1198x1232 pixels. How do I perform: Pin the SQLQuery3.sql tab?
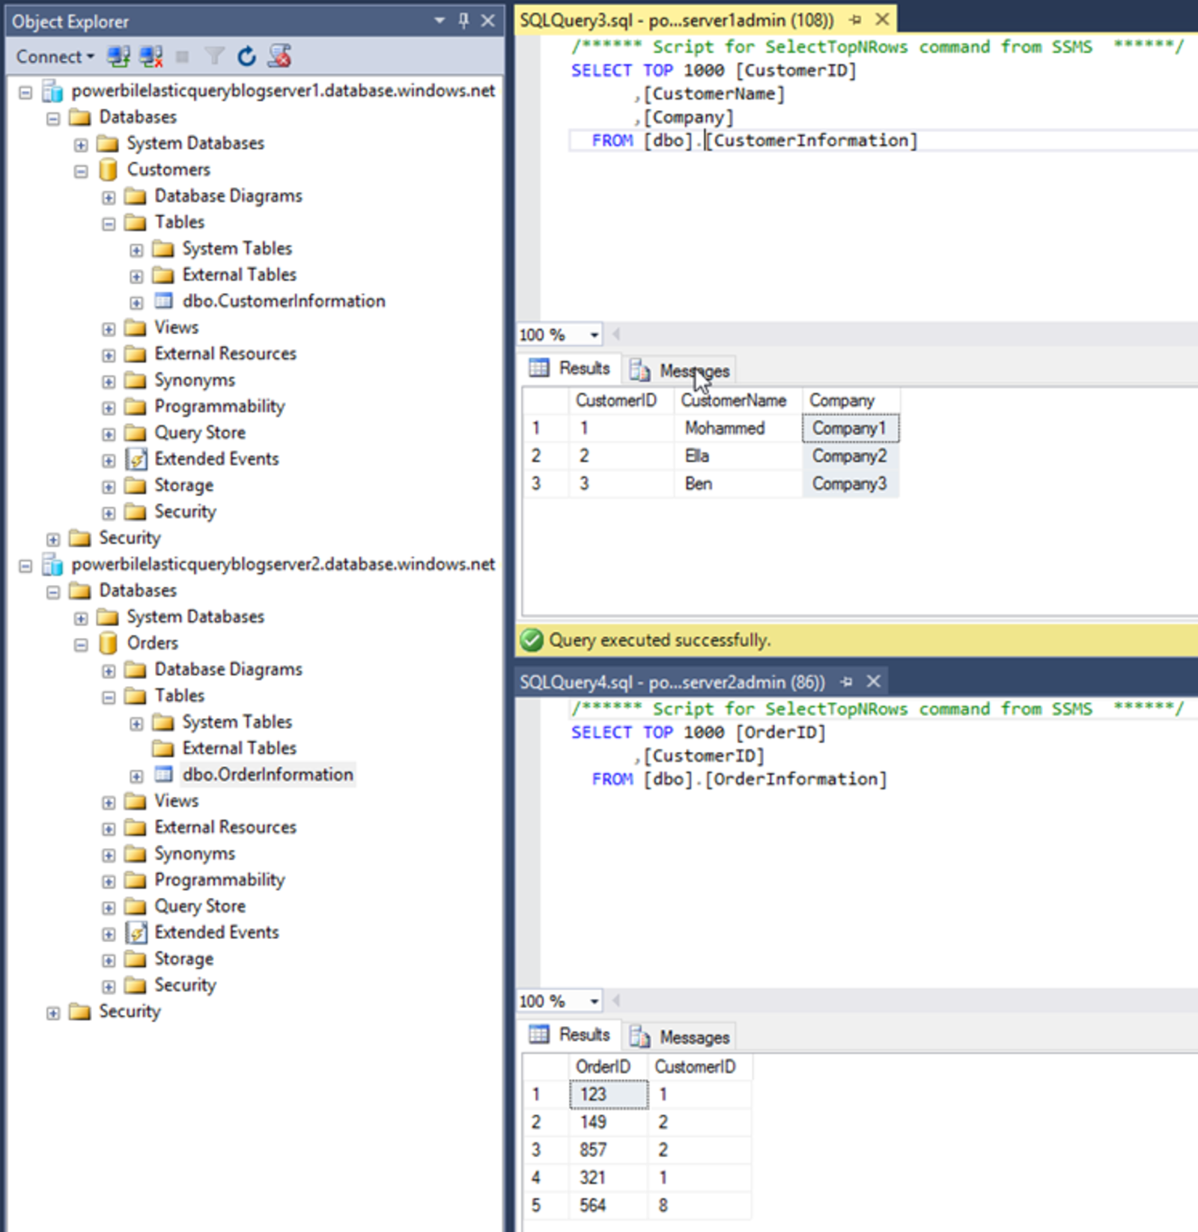coord(855,20)
